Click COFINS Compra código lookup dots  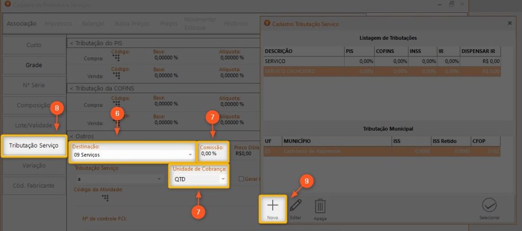(117, 104)
